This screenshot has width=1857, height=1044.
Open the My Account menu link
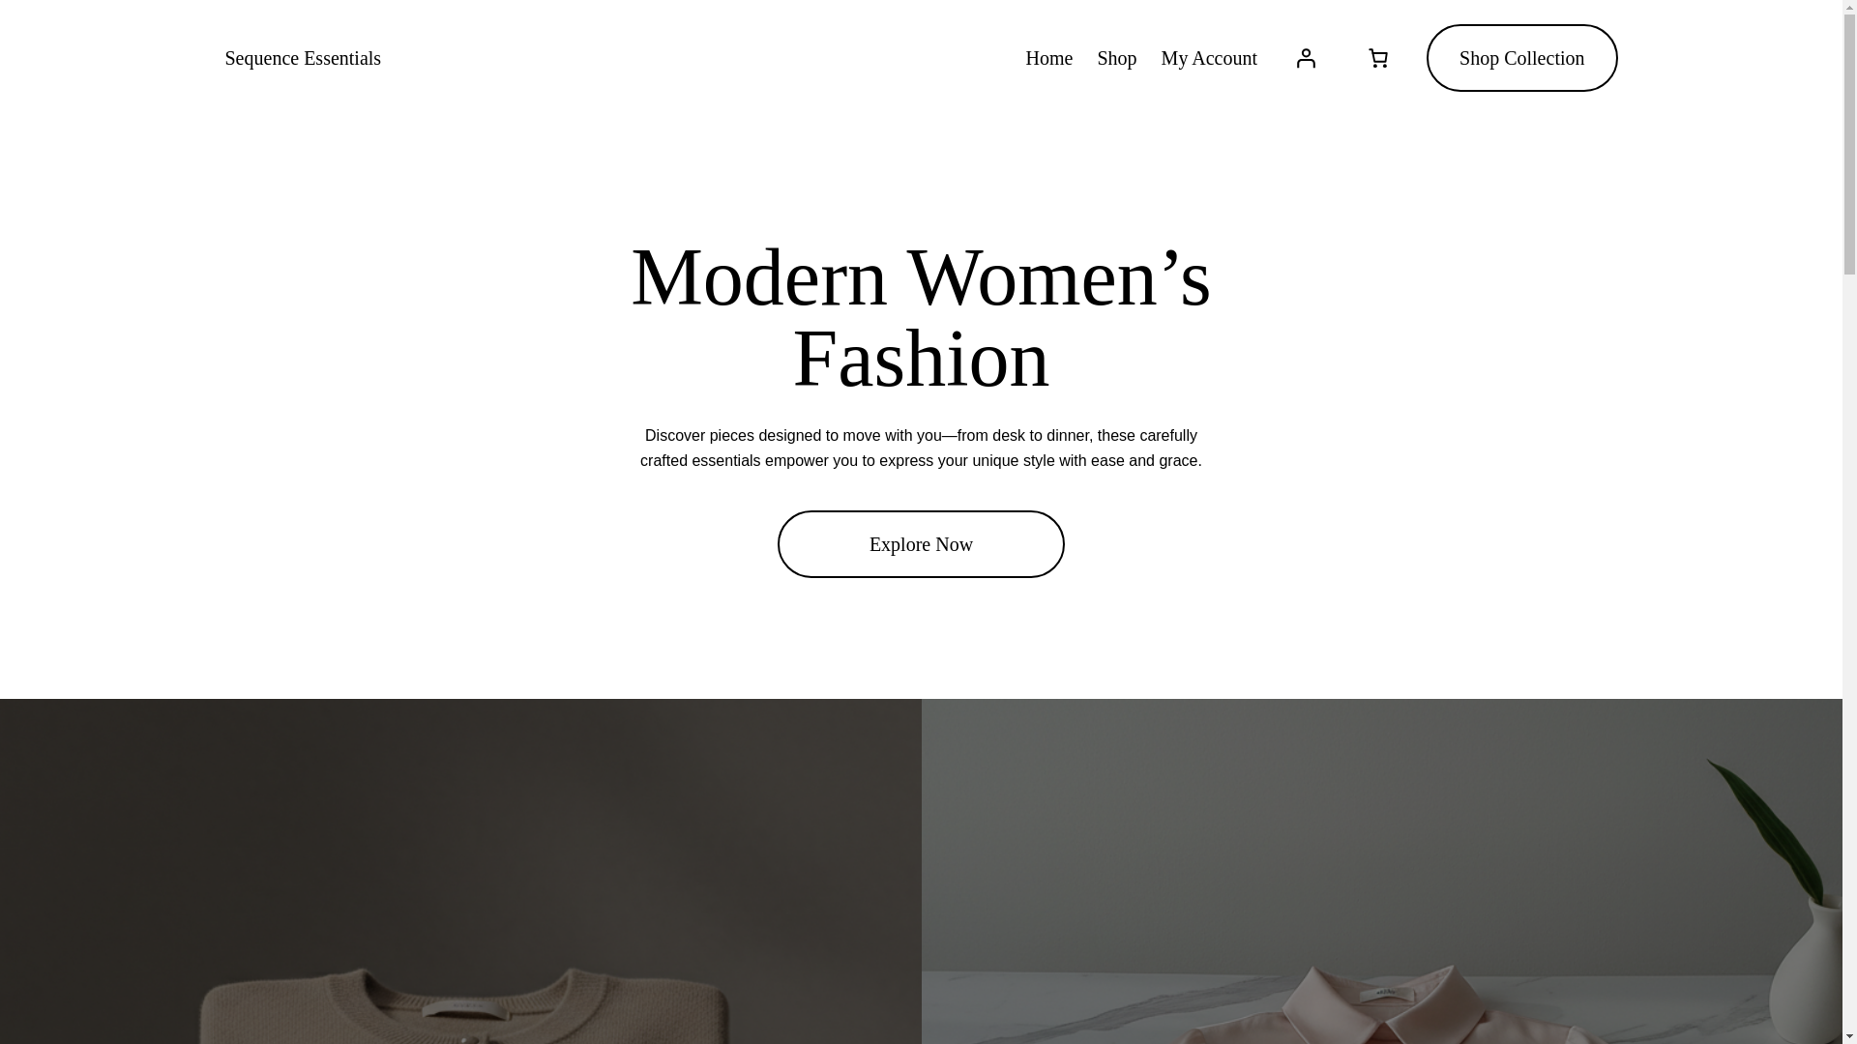coord(1209,58)
